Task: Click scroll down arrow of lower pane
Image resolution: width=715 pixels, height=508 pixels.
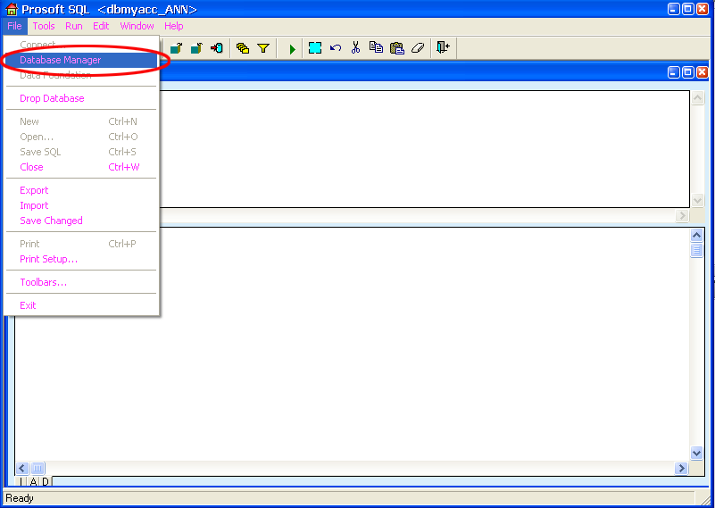Action: [697, 453]
